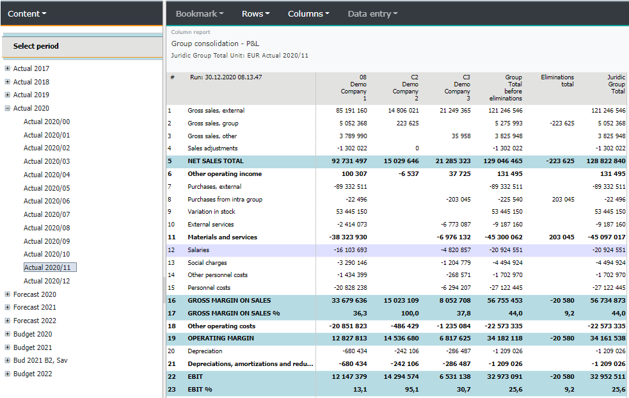
Task: Click the Forecast 2021 label
Action: pyautogui.click(x=35, y=307)
